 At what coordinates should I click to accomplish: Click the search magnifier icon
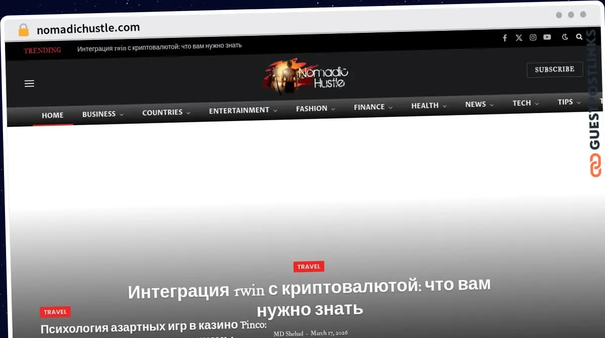(x=579, y=37)
